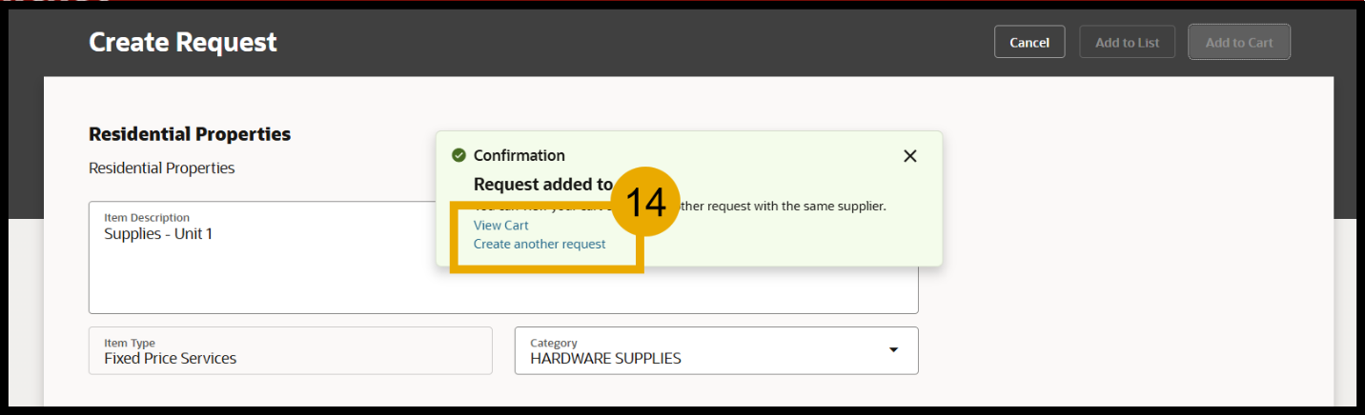This screenshot has height=415, width=1365.
Task: Click the Fixed Price Services value
Action: click(x=170, y=359)
